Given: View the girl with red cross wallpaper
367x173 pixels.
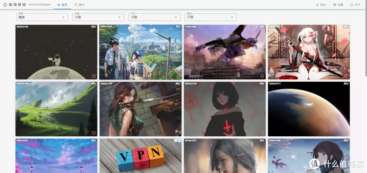Looking at the screenshot, I should 225,109.
